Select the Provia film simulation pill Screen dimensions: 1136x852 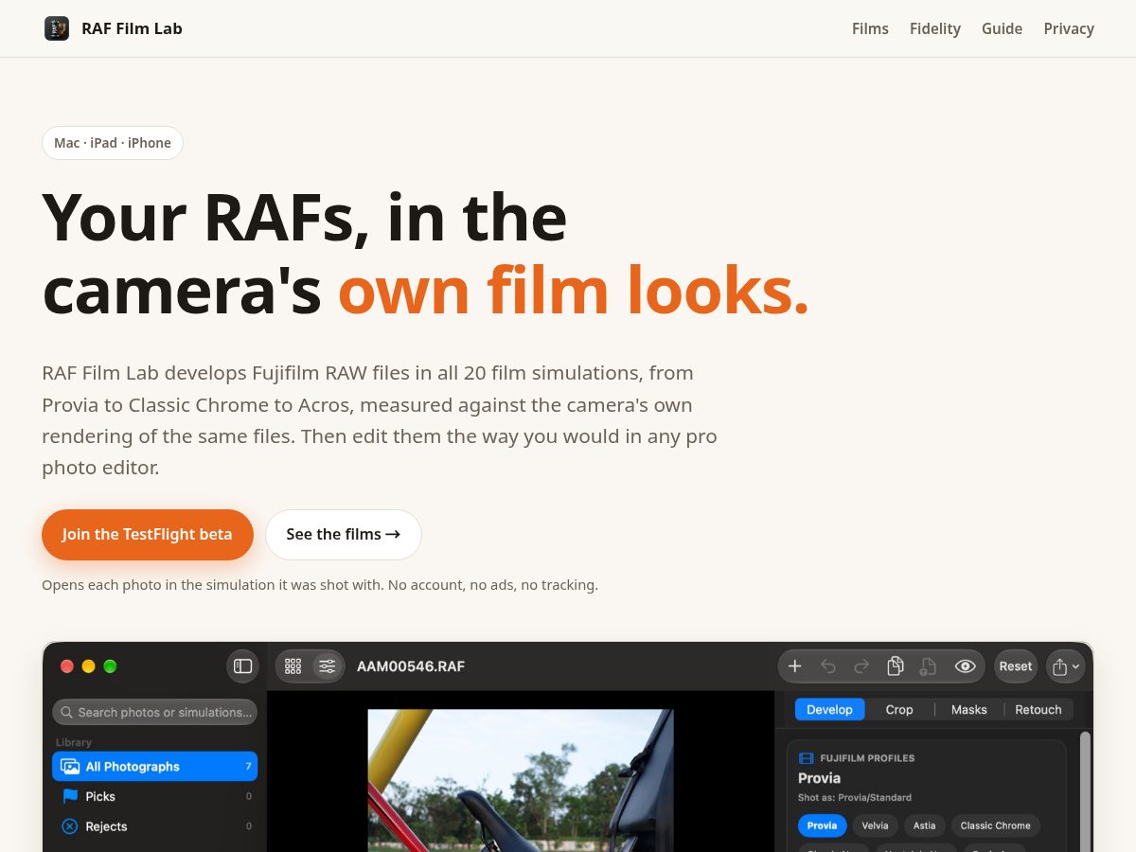click(x=822, y=825)
